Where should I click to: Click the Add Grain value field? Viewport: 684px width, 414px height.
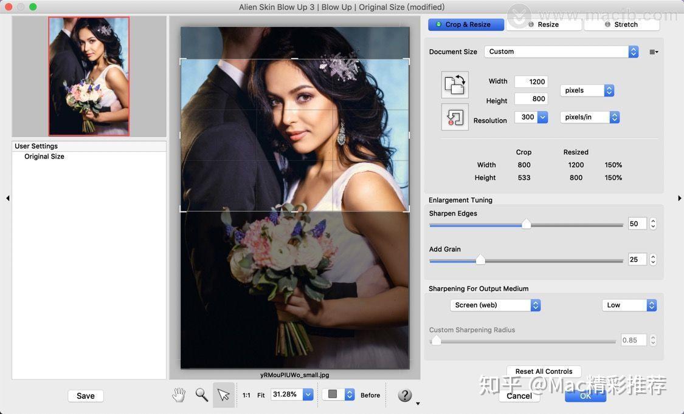[637, 259]
